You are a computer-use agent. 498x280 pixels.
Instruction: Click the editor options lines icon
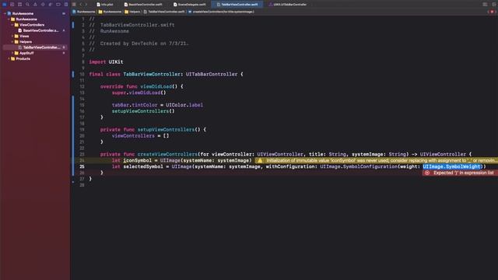click(485, 5)
